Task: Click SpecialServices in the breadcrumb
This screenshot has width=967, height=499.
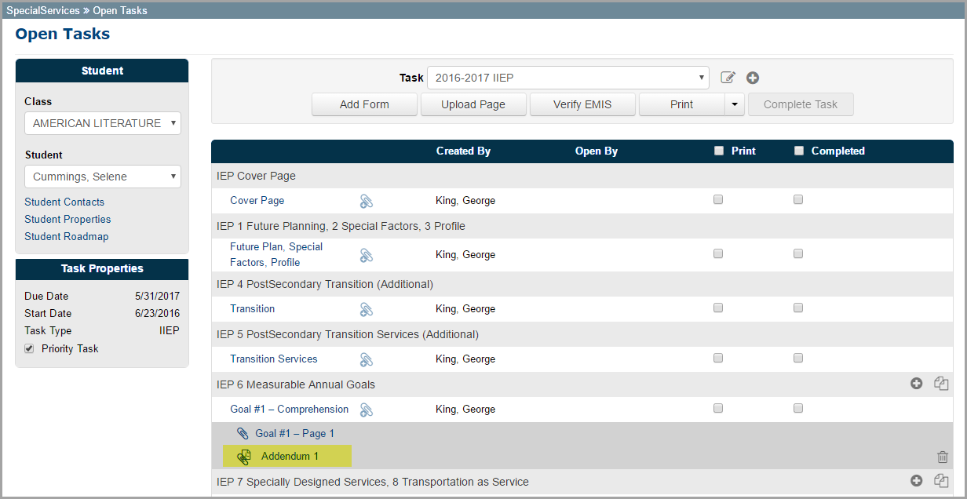Action: (x=43, y=11)
